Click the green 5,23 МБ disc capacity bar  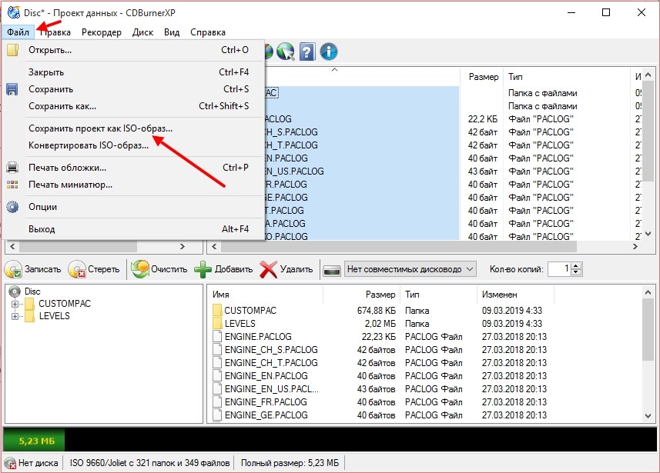click(34, 441)
